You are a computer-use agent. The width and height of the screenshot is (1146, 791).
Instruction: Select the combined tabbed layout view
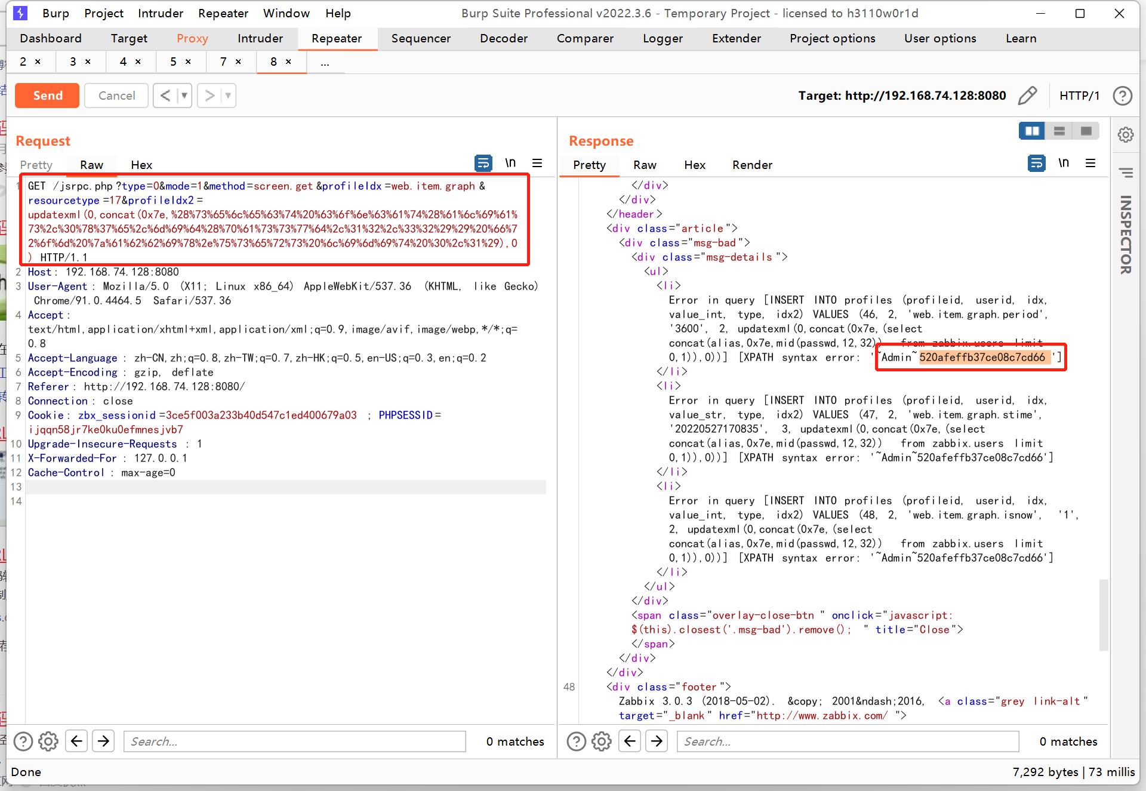click(x=1086, y=131)
